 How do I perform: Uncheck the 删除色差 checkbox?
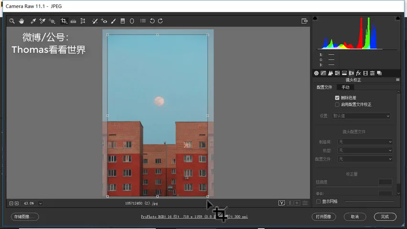(337, 98)
